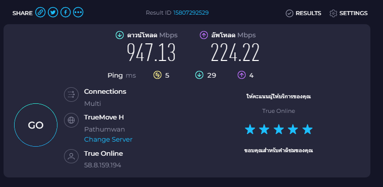Start a new test with GO
383x187 pixels.
(x=36, y=125)
